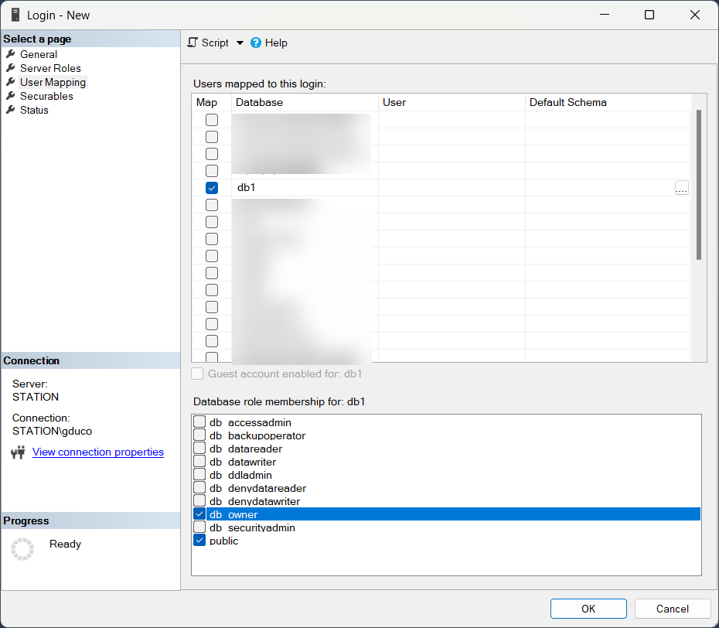Click the wrench icon beside Server Roles
The width and height of the screenshot is (719, 628).
[11, 68]
